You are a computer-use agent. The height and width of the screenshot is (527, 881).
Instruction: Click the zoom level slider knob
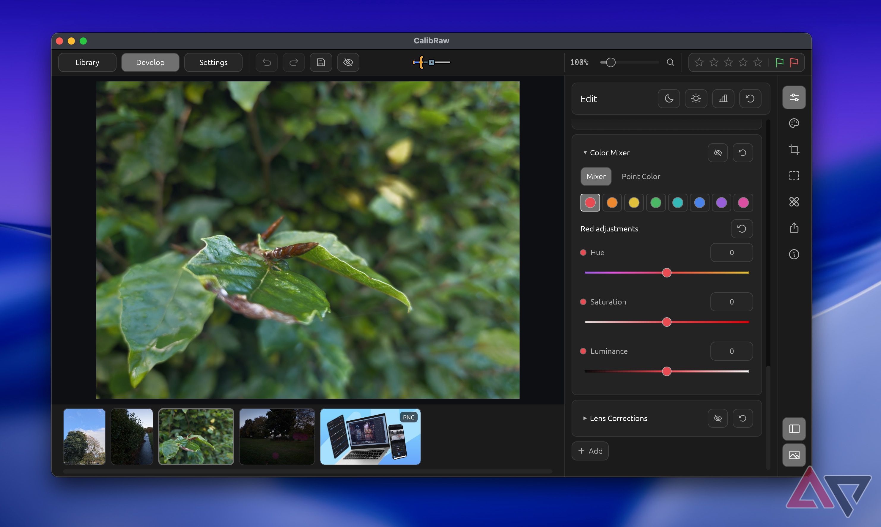pos(611,62)
